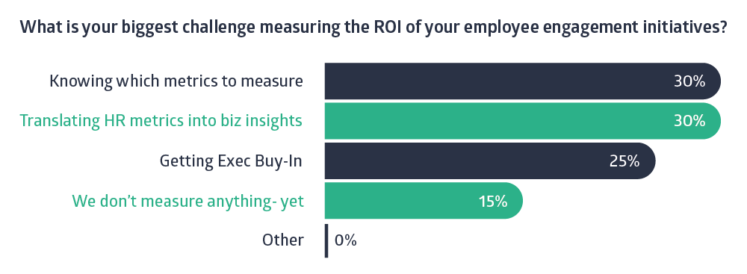Screen dimensions: 747x274
Task: Click the 30% value on the green bar
Action: [x=689, y=121]
